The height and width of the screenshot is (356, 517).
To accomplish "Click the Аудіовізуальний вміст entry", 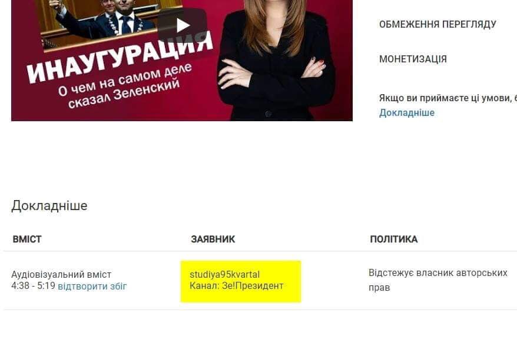I will (61, 275).
